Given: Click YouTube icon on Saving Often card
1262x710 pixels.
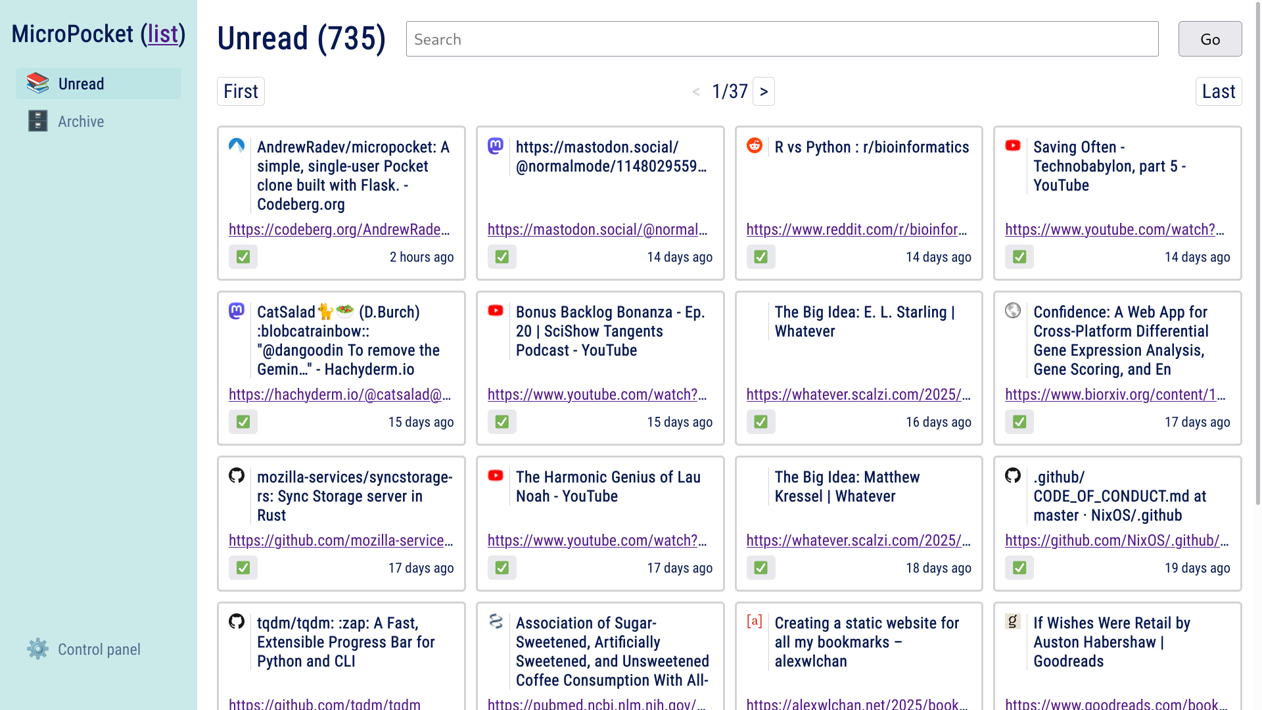Looking at the screenshot, I should (1013, 145).
